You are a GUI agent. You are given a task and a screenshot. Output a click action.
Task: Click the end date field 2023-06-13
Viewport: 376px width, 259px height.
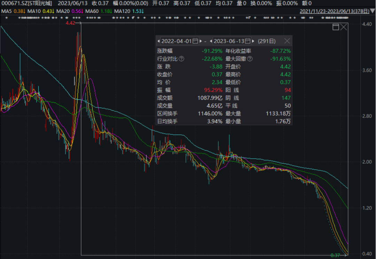point(229,41)
